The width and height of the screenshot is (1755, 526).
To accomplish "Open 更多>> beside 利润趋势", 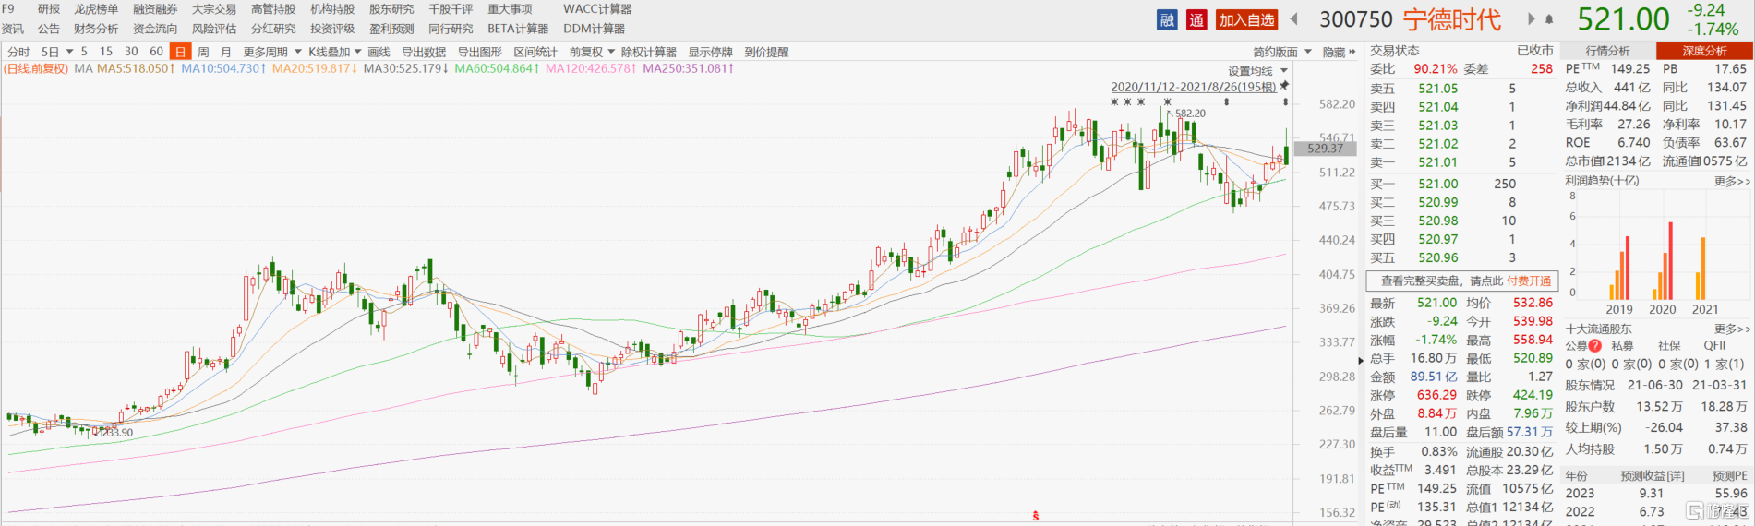I will (1732, 182).
